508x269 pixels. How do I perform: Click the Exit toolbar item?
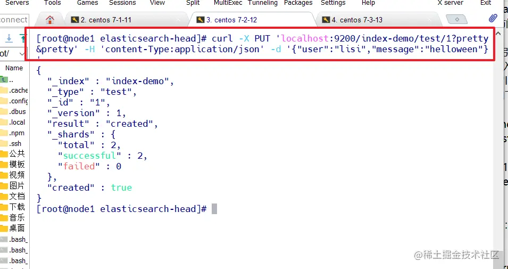point(486,3)
